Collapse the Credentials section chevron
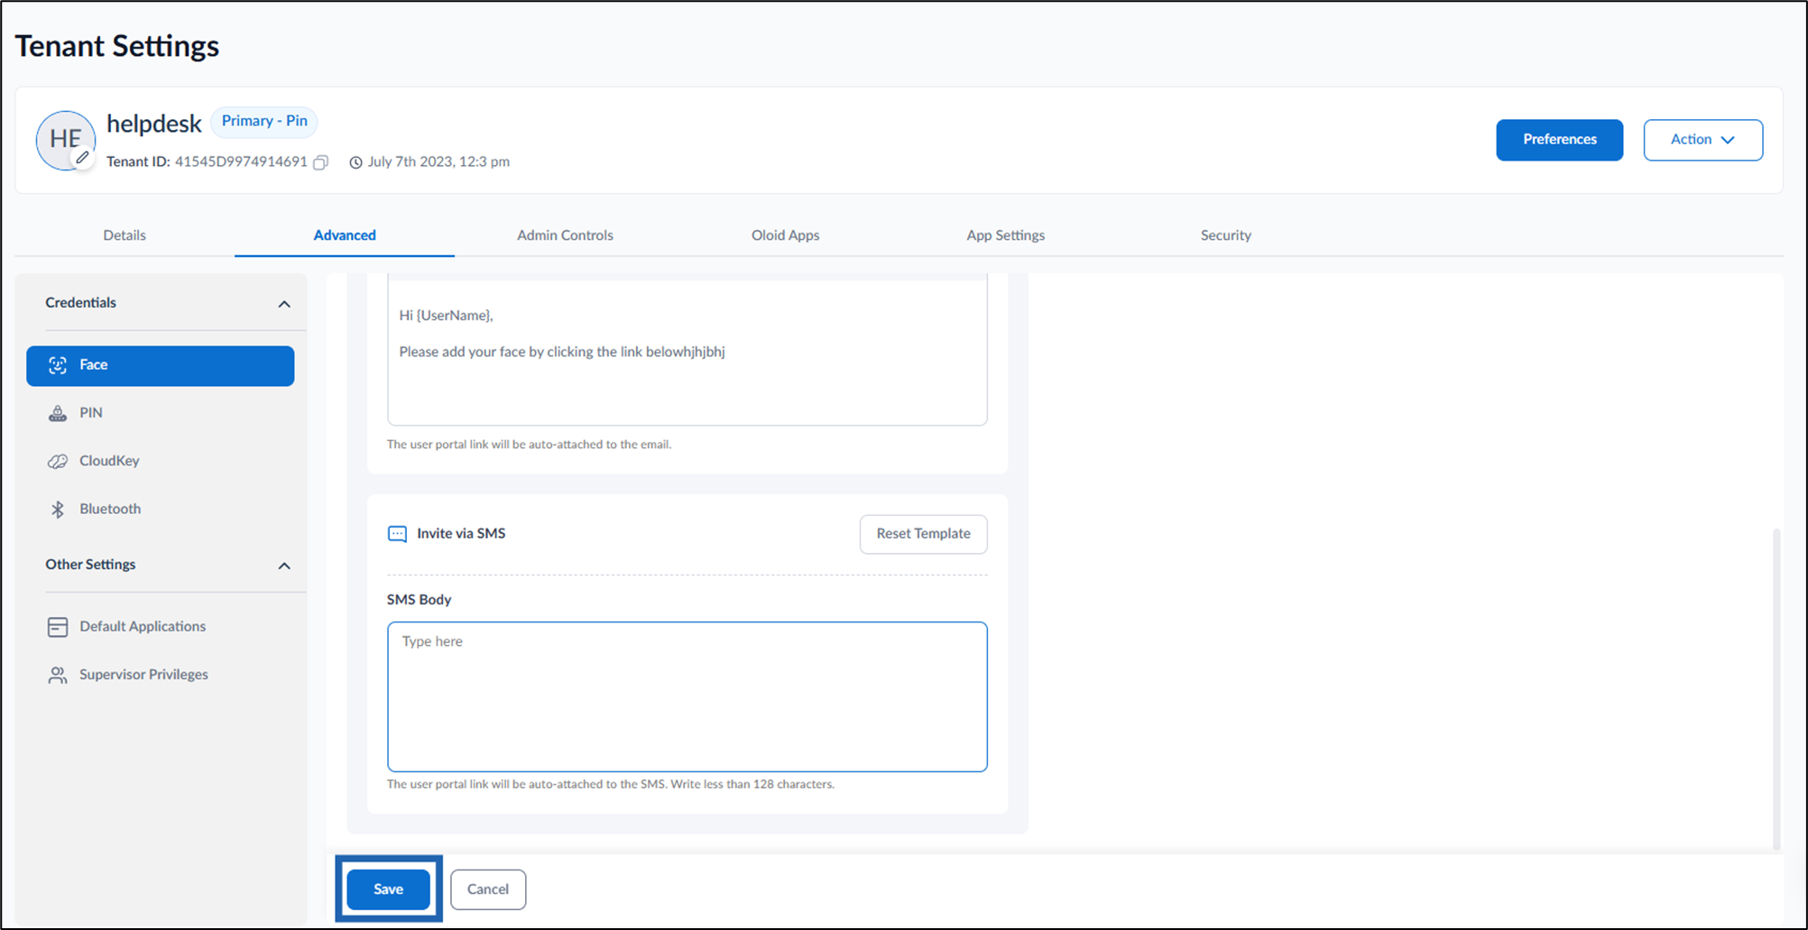The height and width of the screenshot is (930, 1808). click(x=284, y=304)
